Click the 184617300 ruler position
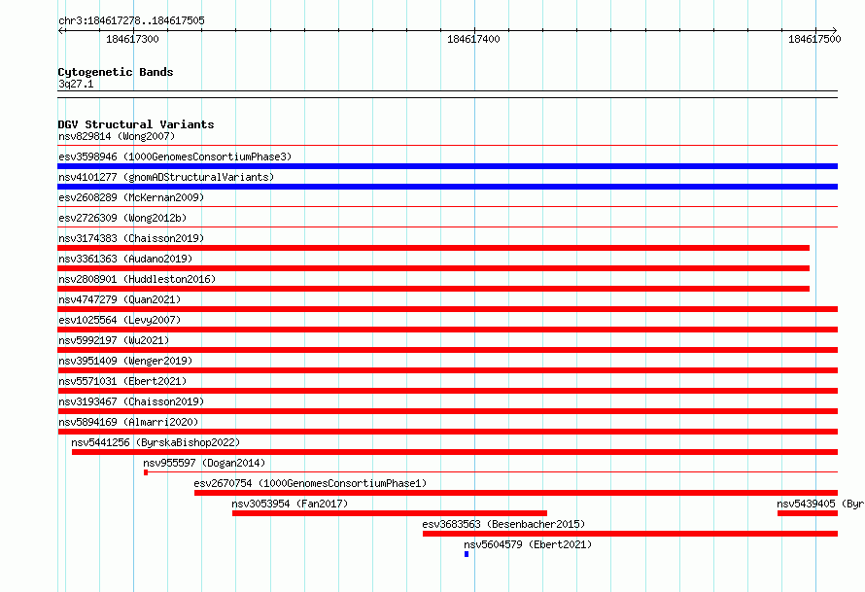Viewport: 865px width, 592px height. pos(132,39)
